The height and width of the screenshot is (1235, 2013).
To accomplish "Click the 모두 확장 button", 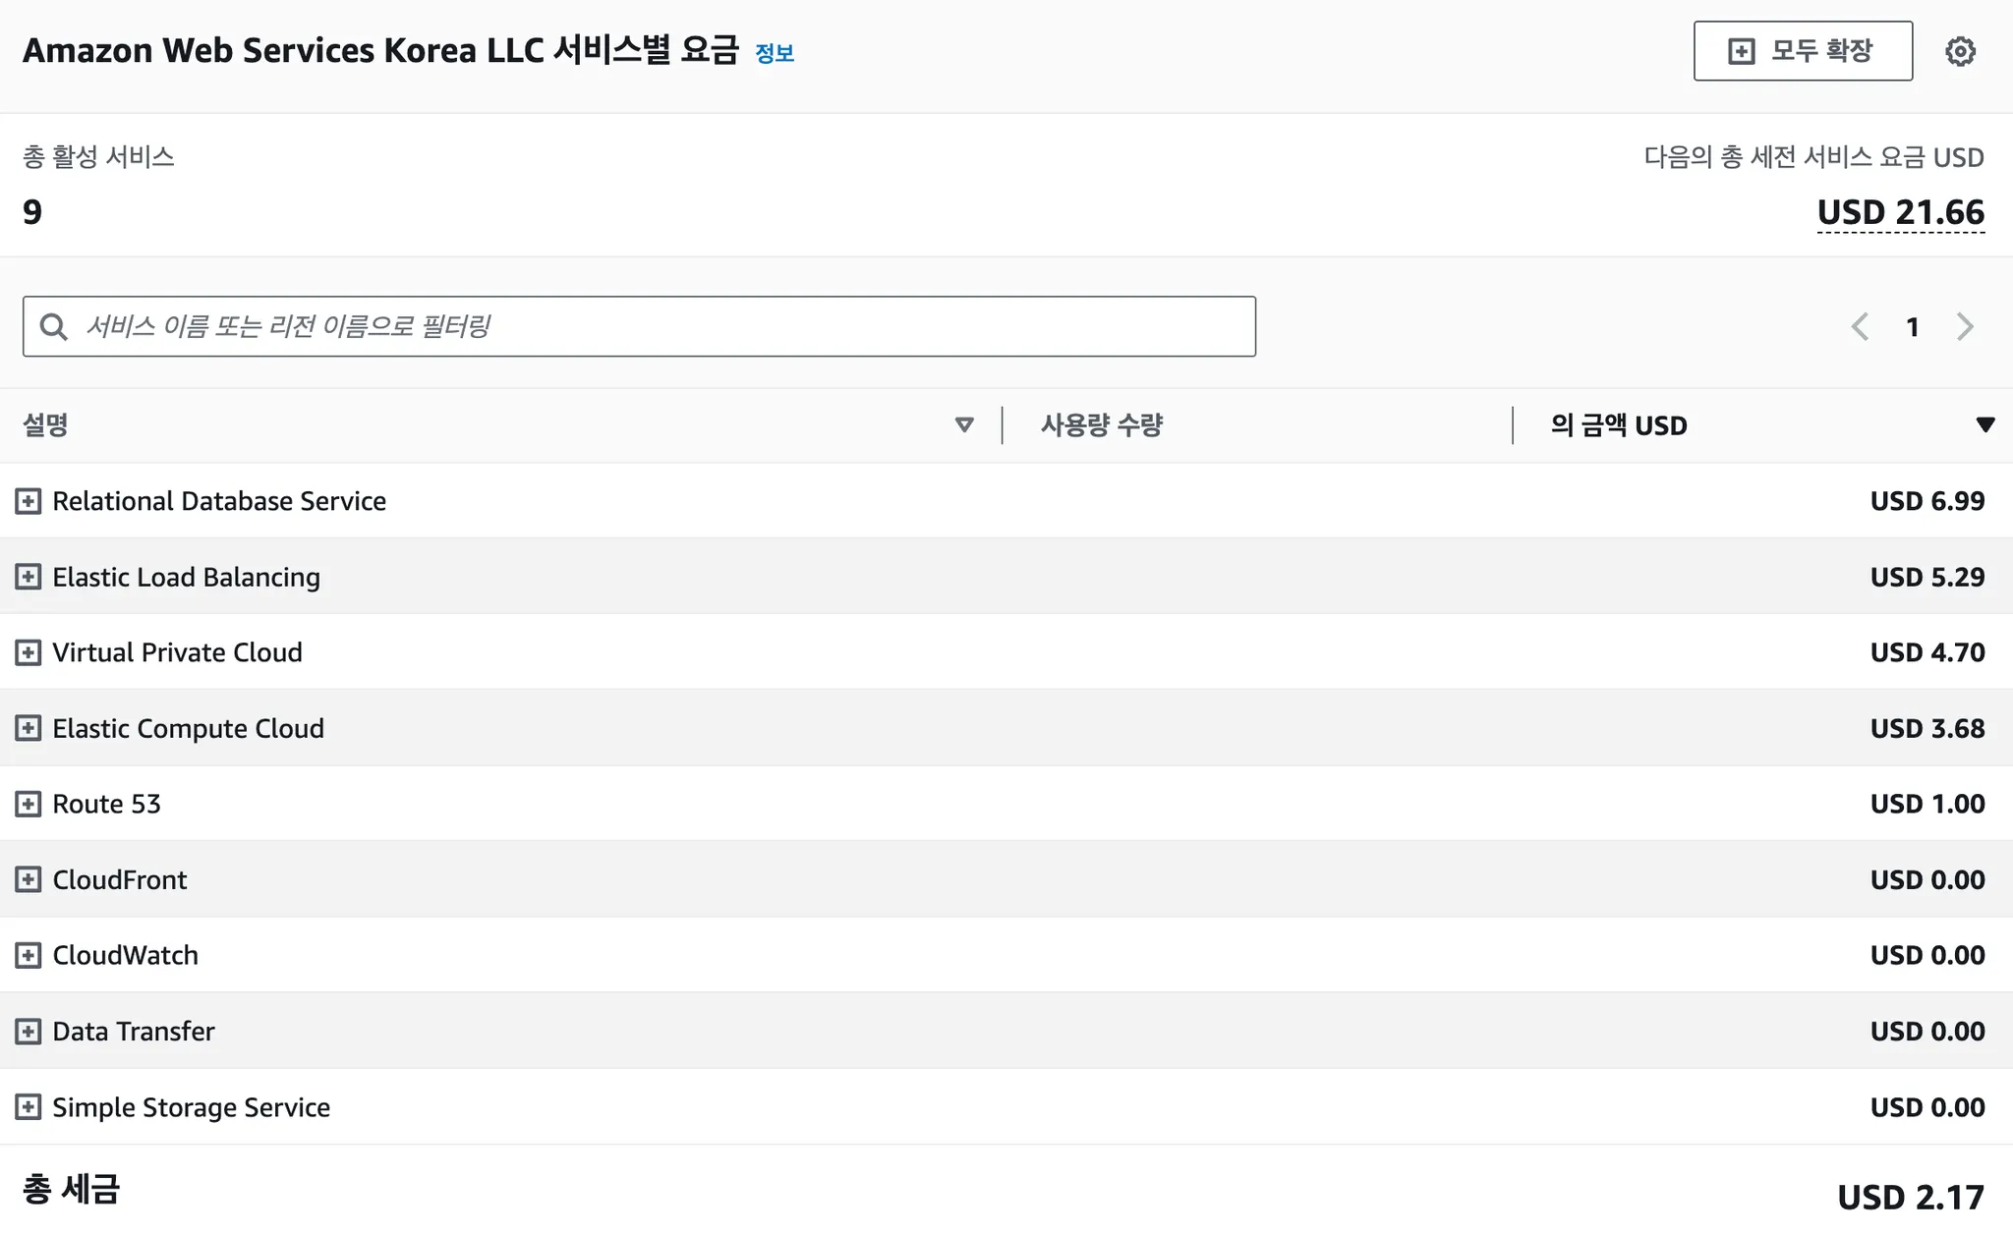I will tap(1803, 51).
